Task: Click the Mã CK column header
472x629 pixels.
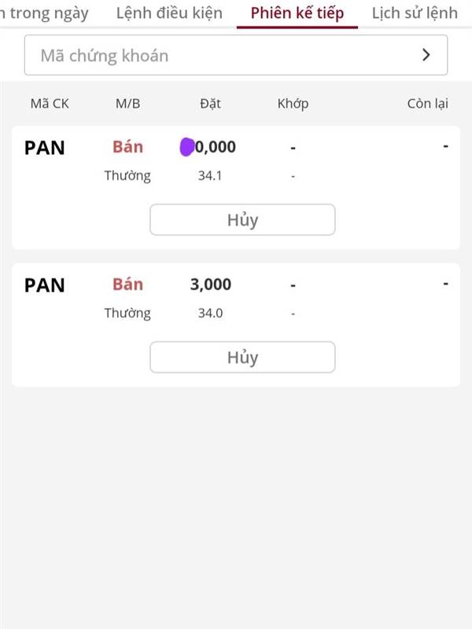Action: [x=50, y=104]
